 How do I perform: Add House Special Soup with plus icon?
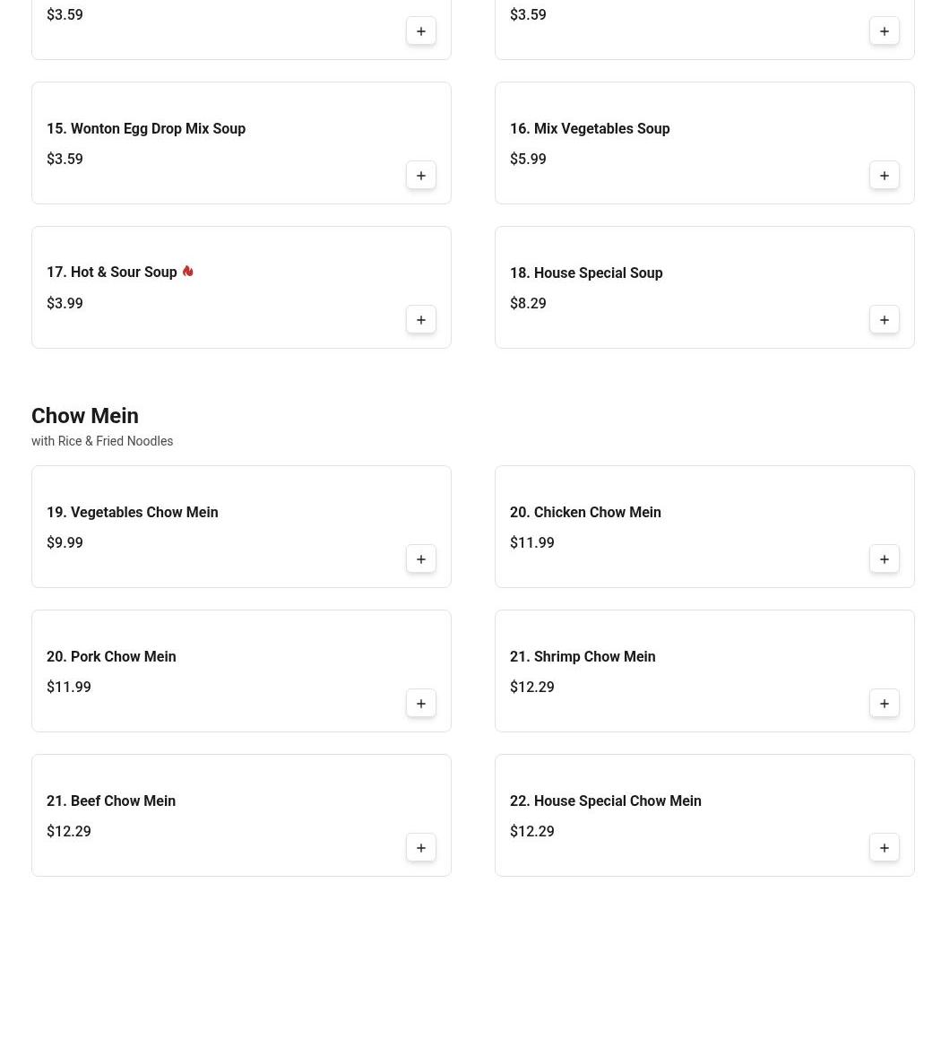pos(885,320)
